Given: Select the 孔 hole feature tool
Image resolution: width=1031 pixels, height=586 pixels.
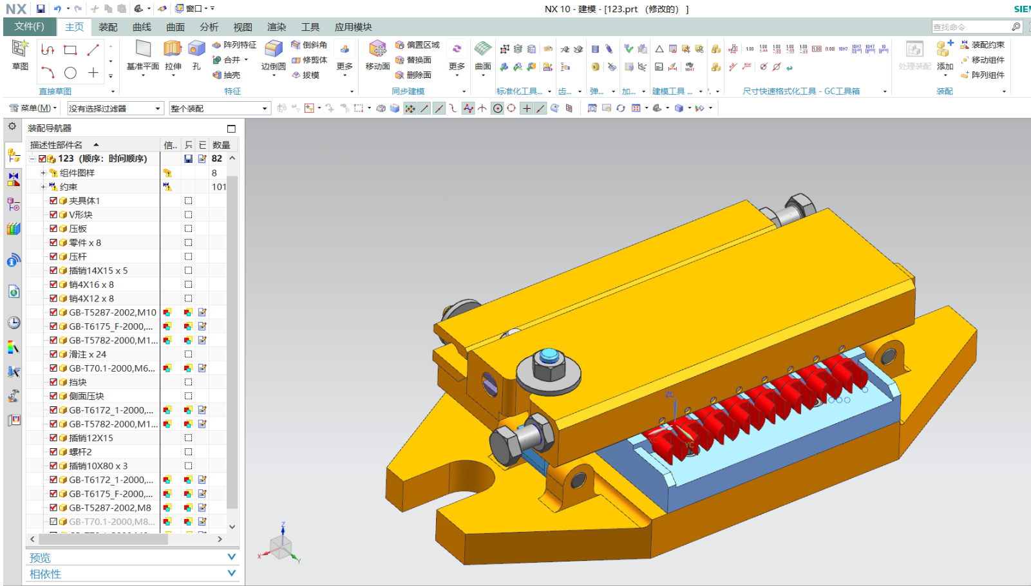Looking at the screenshot, I should click(x=196, y=50).
